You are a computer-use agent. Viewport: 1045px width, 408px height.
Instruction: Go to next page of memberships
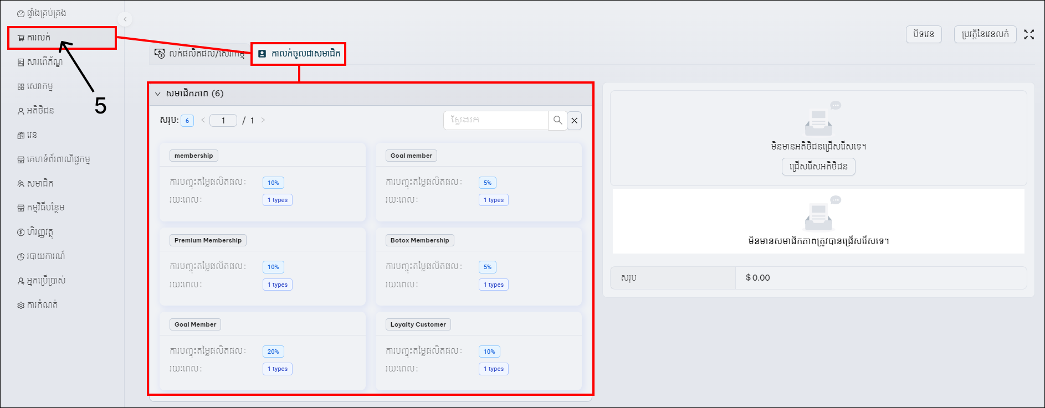263,120
